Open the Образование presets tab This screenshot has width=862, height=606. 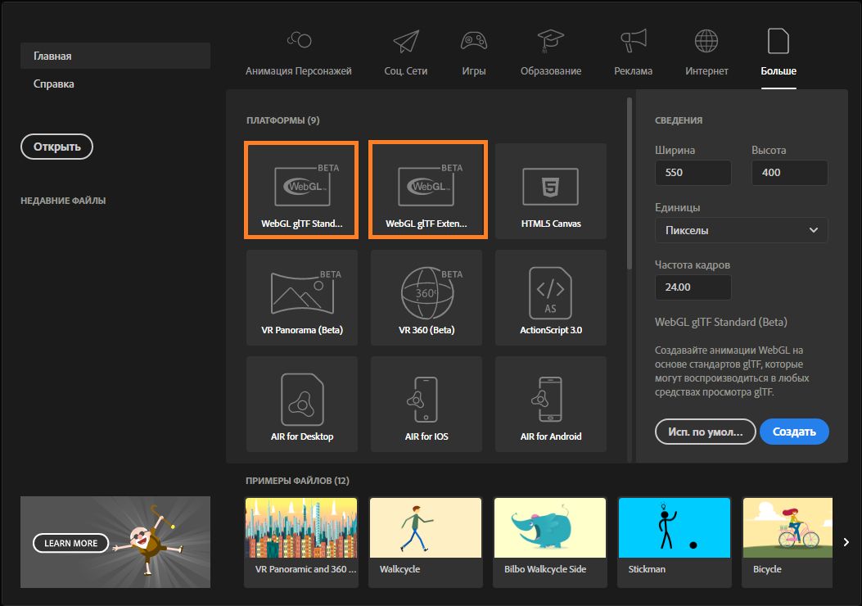[551, 54]
